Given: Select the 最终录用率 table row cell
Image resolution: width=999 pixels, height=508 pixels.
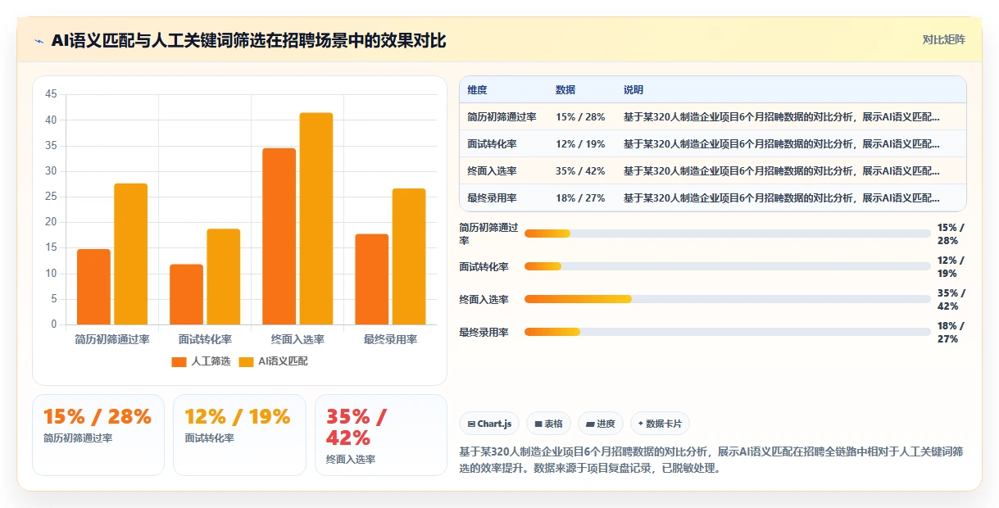Looking at the screenshot, I should pyautogui.click(x=492, y=198).
